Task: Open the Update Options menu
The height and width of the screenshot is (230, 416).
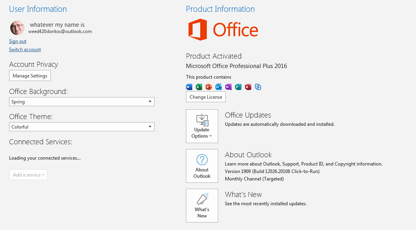Action: coord(202,126)
